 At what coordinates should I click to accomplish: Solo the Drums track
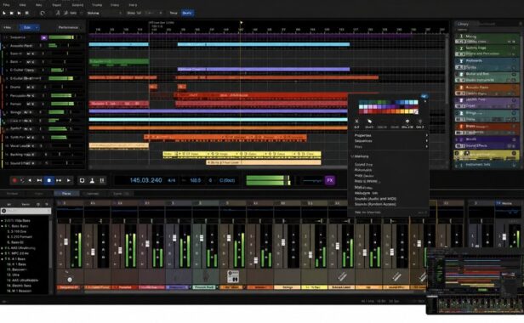click(32, 88)
